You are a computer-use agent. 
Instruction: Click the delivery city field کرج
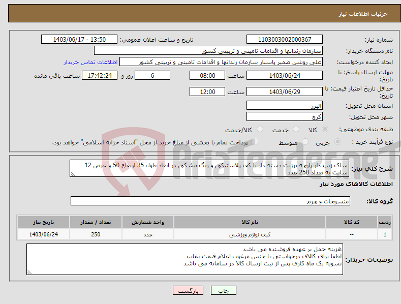pyautogui.click(x=285, y=117)
